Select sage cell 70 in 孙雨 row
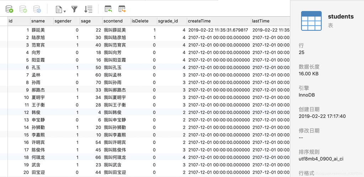The height and width of the screenshot is (177, 364). [x=98, y=82]
